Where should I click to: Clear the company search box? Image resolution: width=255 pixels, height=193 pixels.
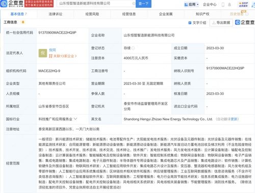(134, 4)
